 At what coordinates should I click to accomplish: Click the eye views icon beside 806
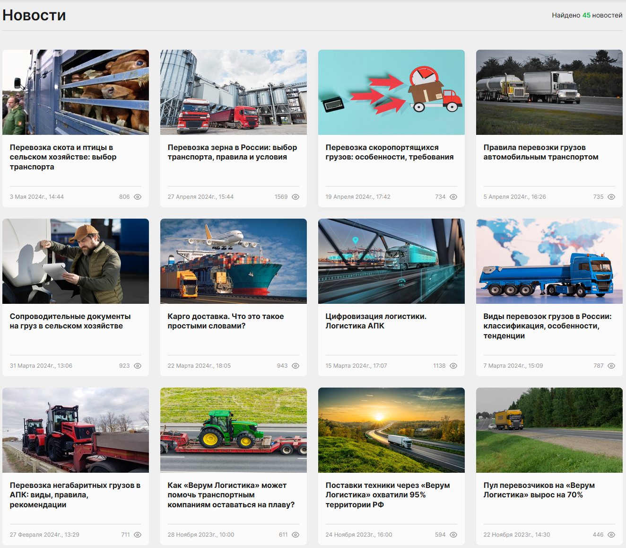tap(138, 197)
